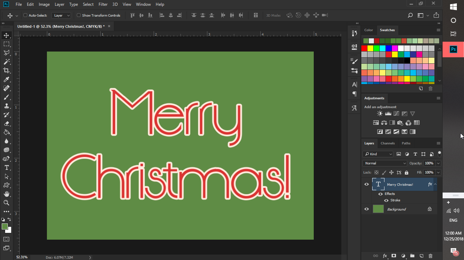
Task: Select the Polygonal Lasso tool
Action: point(6,53)
